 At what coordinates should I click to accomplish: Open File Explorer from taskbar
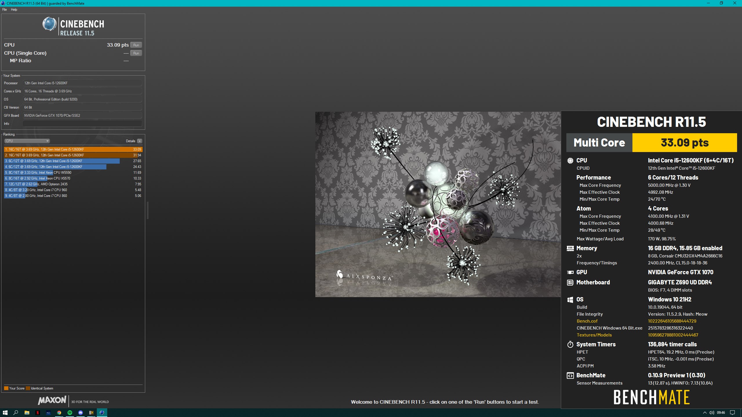27,413
